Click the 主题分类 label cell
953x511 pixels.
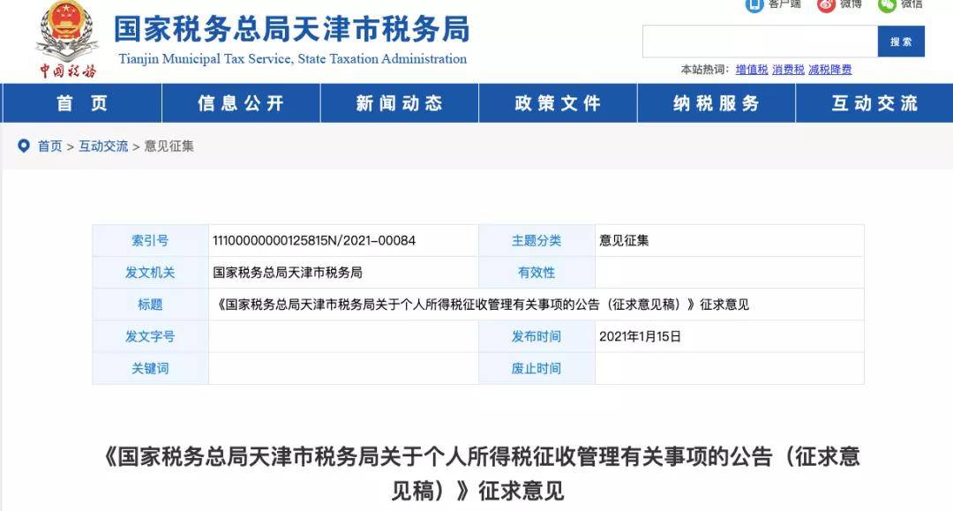(537, 241)
